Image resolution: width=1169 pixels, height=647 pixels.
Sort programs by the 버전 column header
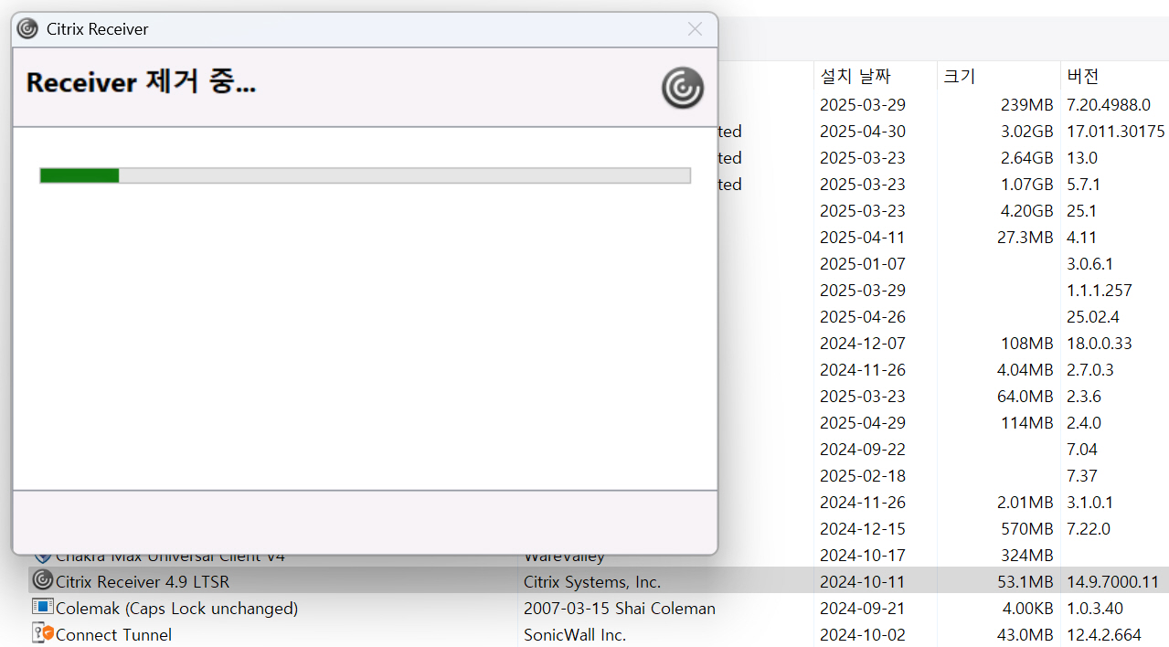[1083, 76]
